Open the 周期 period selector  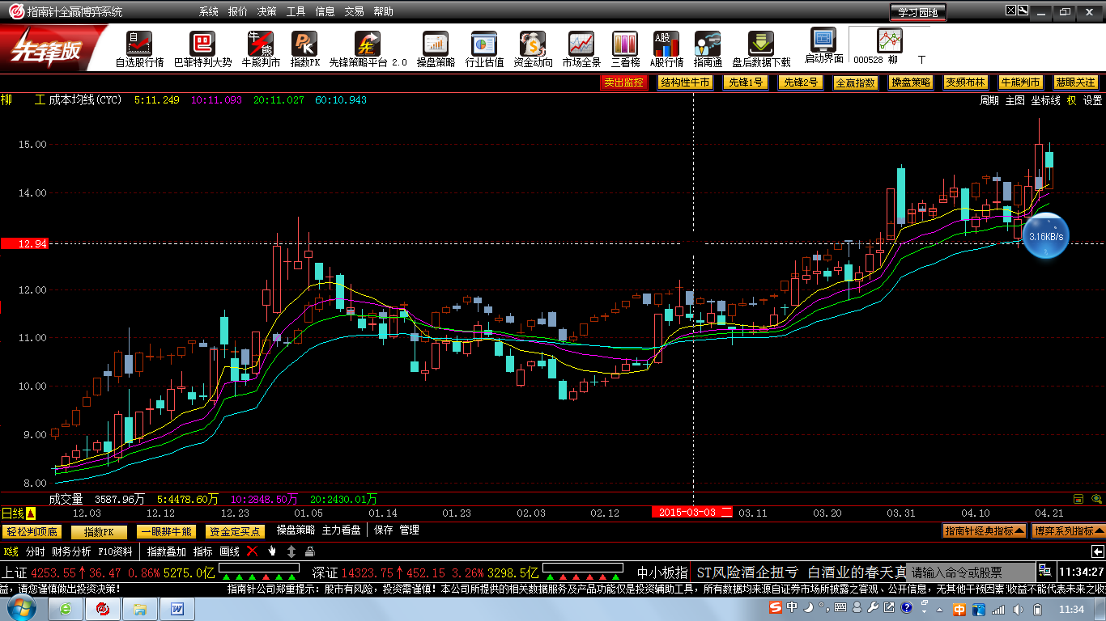(x=989, y=100)
